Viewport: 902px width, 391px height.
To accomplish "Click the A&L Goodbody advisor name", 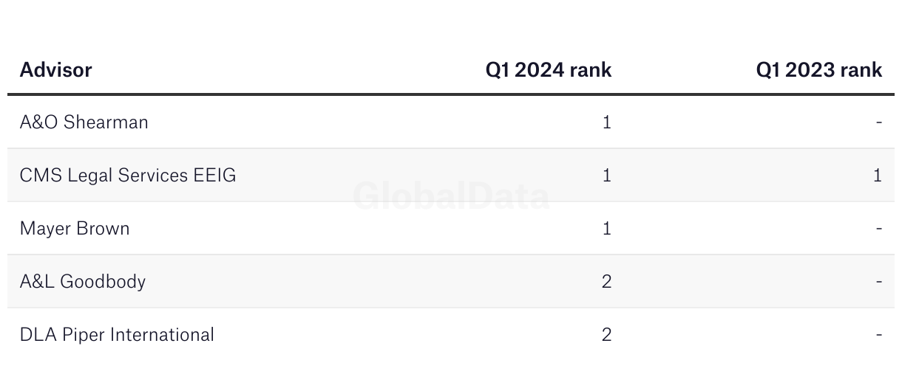I will click(x=83, y=282).
